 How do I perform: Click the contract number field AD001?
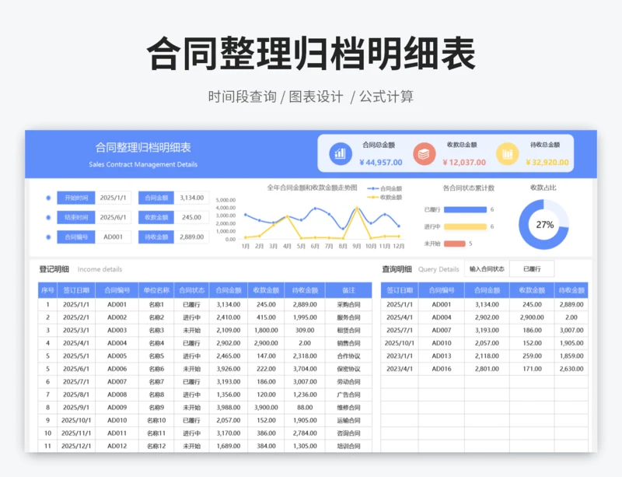click(x=113, y=237)
